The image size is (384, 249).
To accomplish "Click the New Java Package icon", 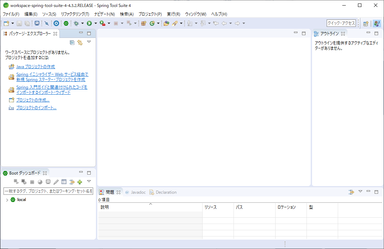I will pos(144,23).
